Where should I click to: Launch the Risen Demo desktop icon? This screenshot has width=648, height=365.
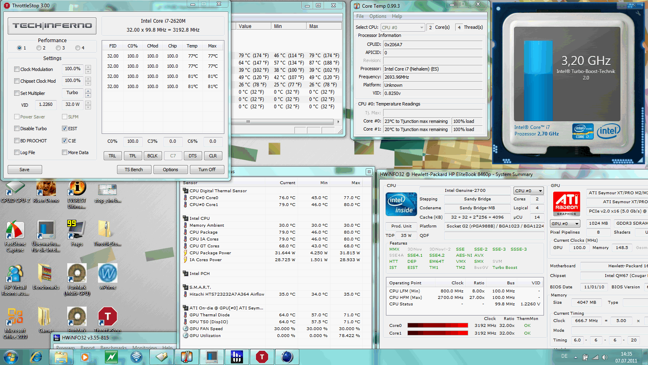coord(46,192)
